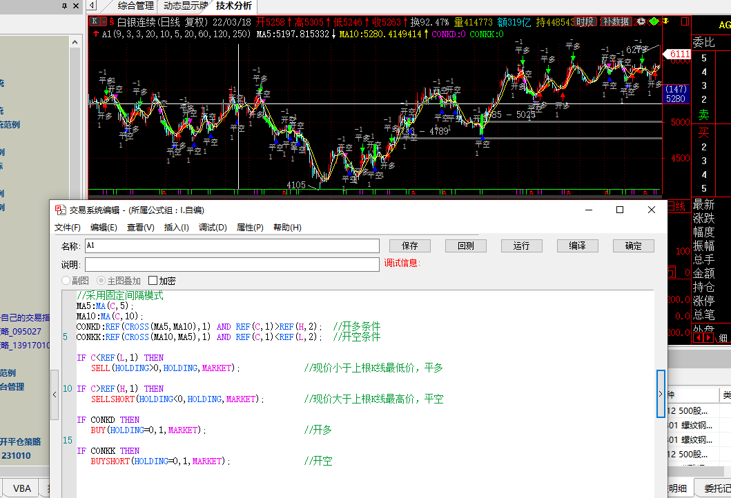Open the 明细 tab at bottom right
This screenshot has height=498, width=731.
677,488
